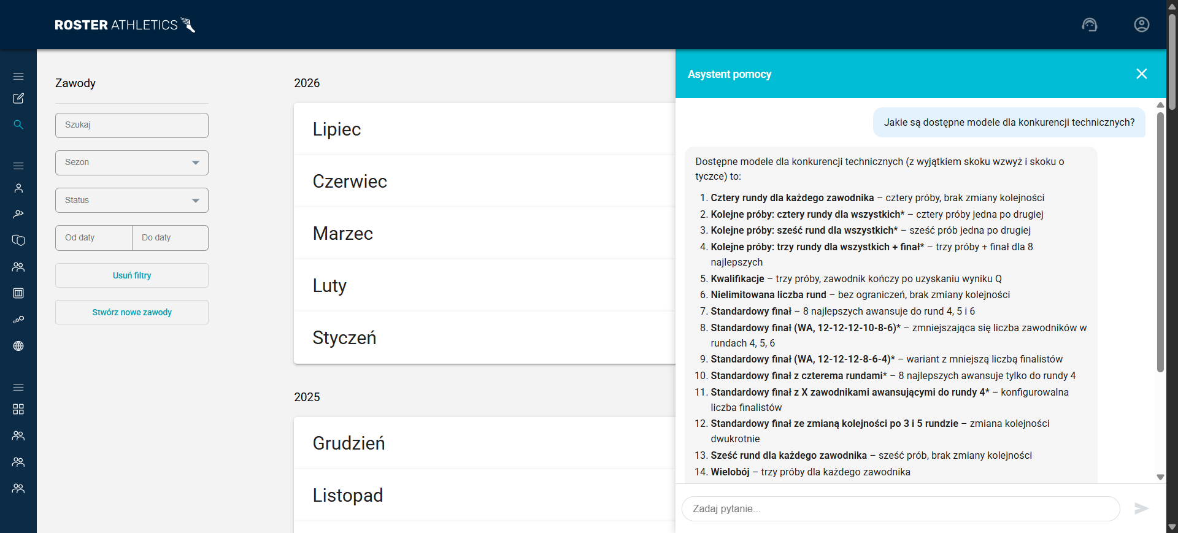
Task: Click the Do daty date field
Action: (170, 238)
